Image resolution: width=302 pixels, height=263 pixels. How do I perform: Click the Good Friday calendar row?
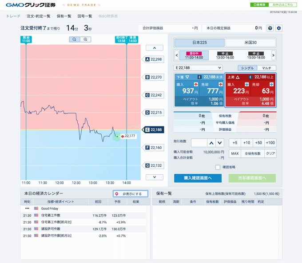click(x=83, y=208)
